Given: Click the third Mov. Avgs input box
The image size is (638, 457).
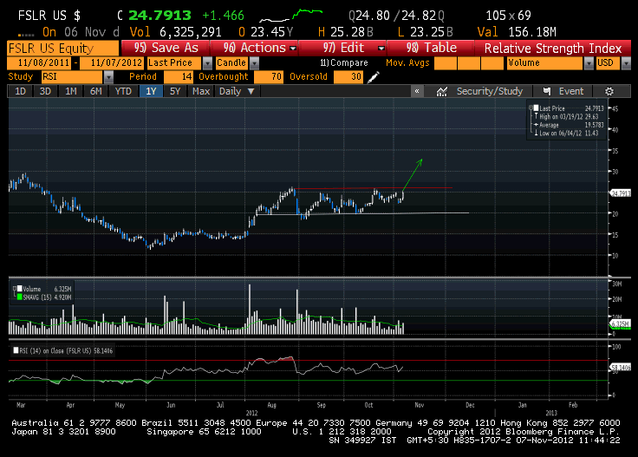Looking at the screenshot, I should coord(492,63).
